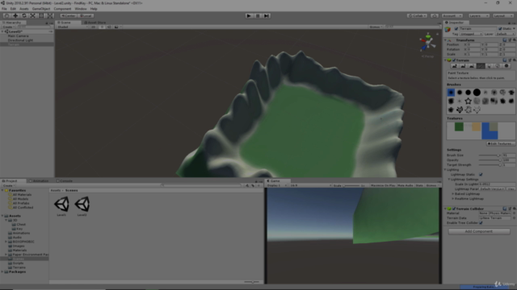Select the Rect Transform tool
Viewport: 517px width, 290px height.
41,16
